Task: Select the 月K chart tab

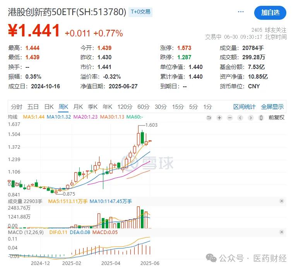Action: point(78,107)
